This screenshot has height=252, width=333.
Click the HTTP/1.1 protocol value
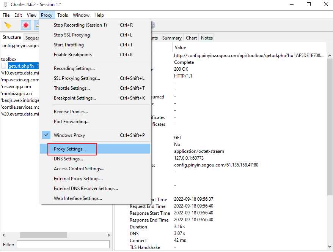point(183,76)
